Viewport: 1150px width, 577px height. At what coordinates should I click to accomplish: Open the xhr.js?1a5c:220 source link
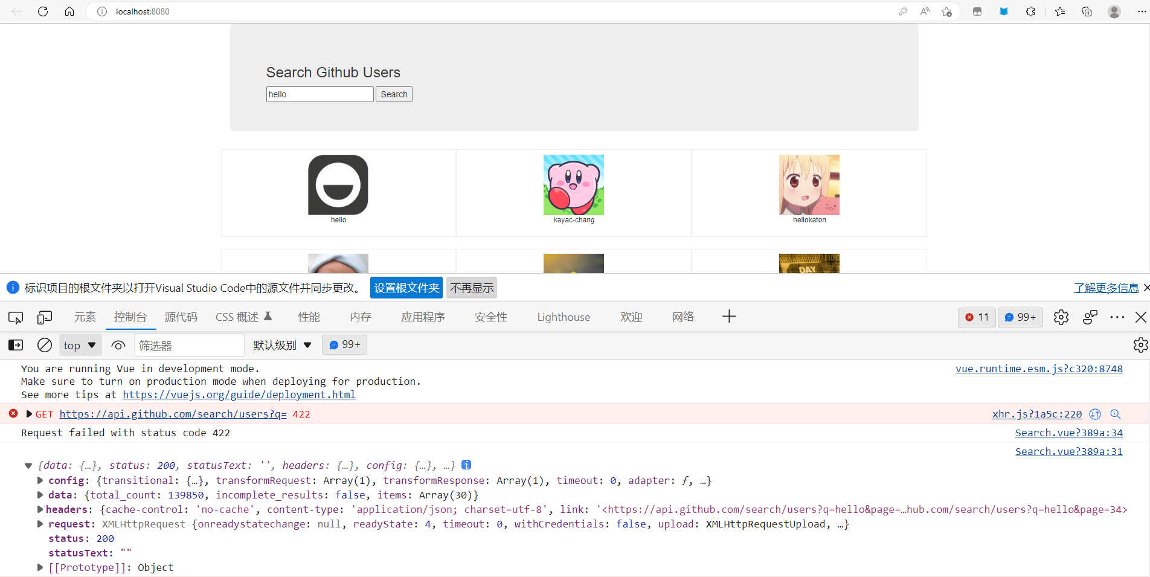tap(1037, 414)
